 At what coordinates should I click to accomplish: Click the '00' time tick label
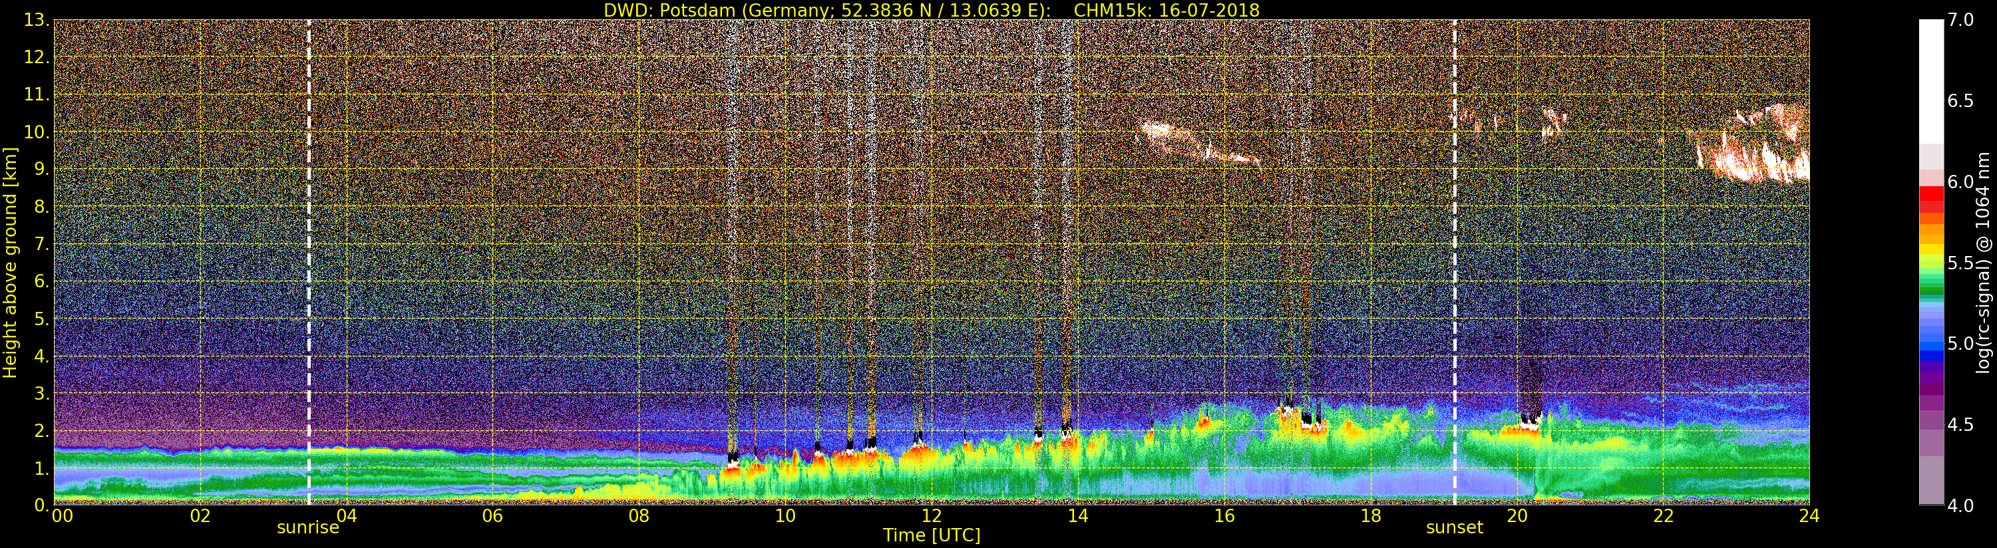(x=62, y=516)
